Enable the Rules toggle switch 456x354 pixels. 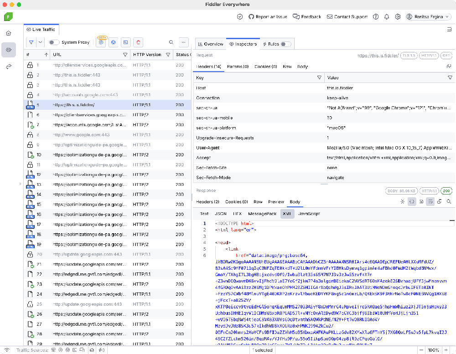[285, 44]
